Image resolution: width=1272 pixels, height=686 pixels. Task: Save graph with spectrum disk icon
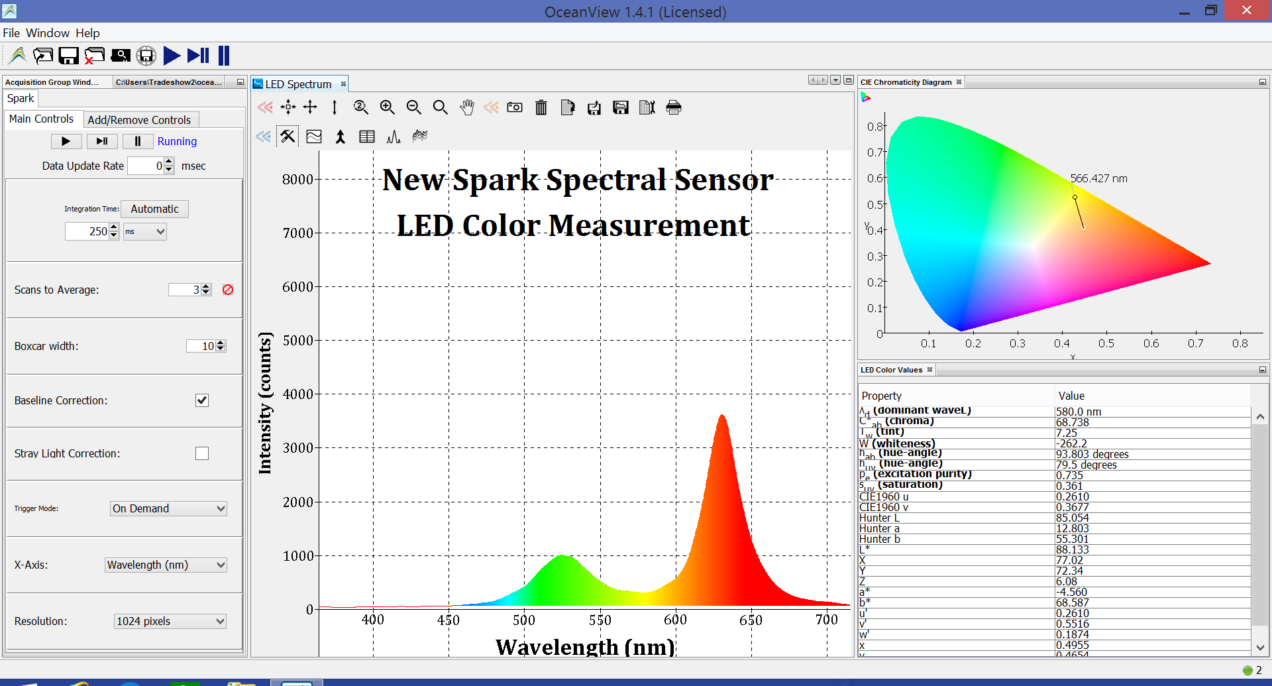(621, 107)
